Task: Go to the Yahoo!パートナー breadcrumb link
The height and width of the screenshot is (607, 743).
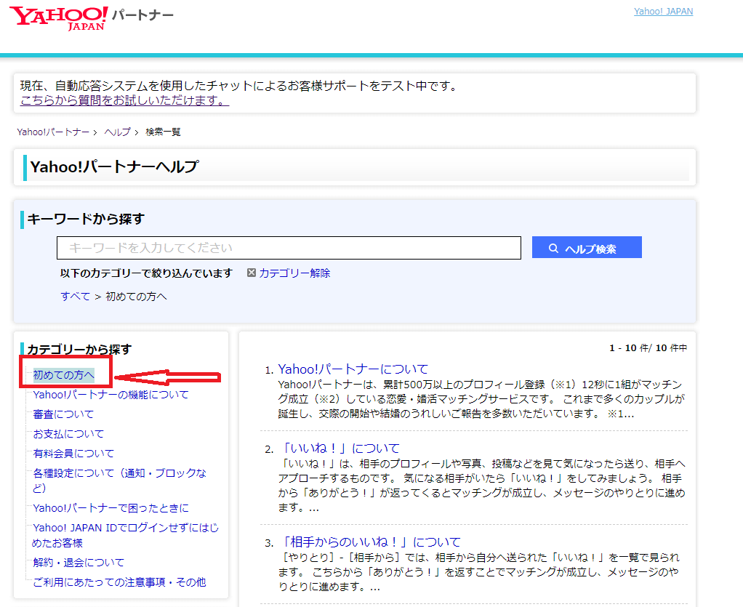Action: [53, 132]
